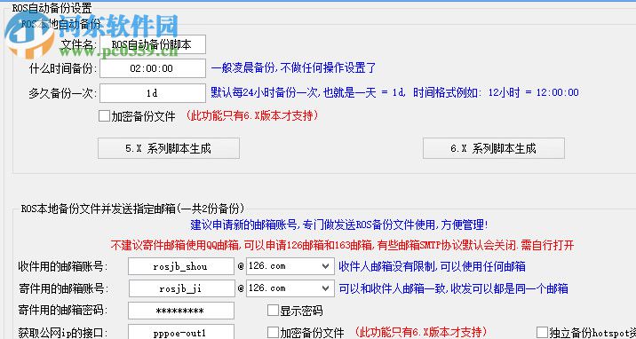Click the group label ROS本地备份文件并发送指定邮箱
This screenshot has width=636, height=339.
tap(133, 209)
